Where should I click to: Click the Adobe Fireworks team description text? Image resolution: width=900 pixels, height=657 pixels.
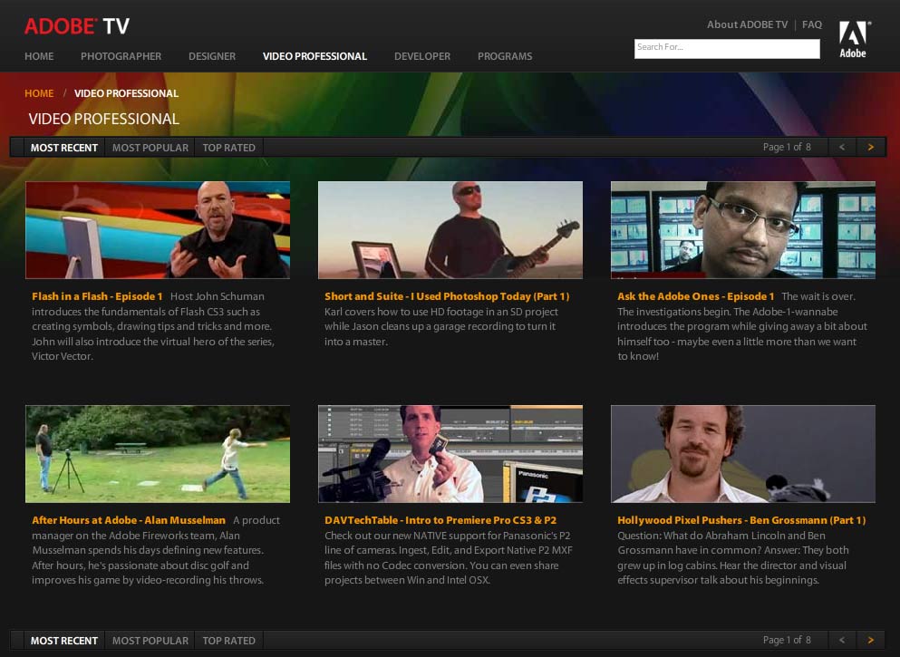[156, 550]
